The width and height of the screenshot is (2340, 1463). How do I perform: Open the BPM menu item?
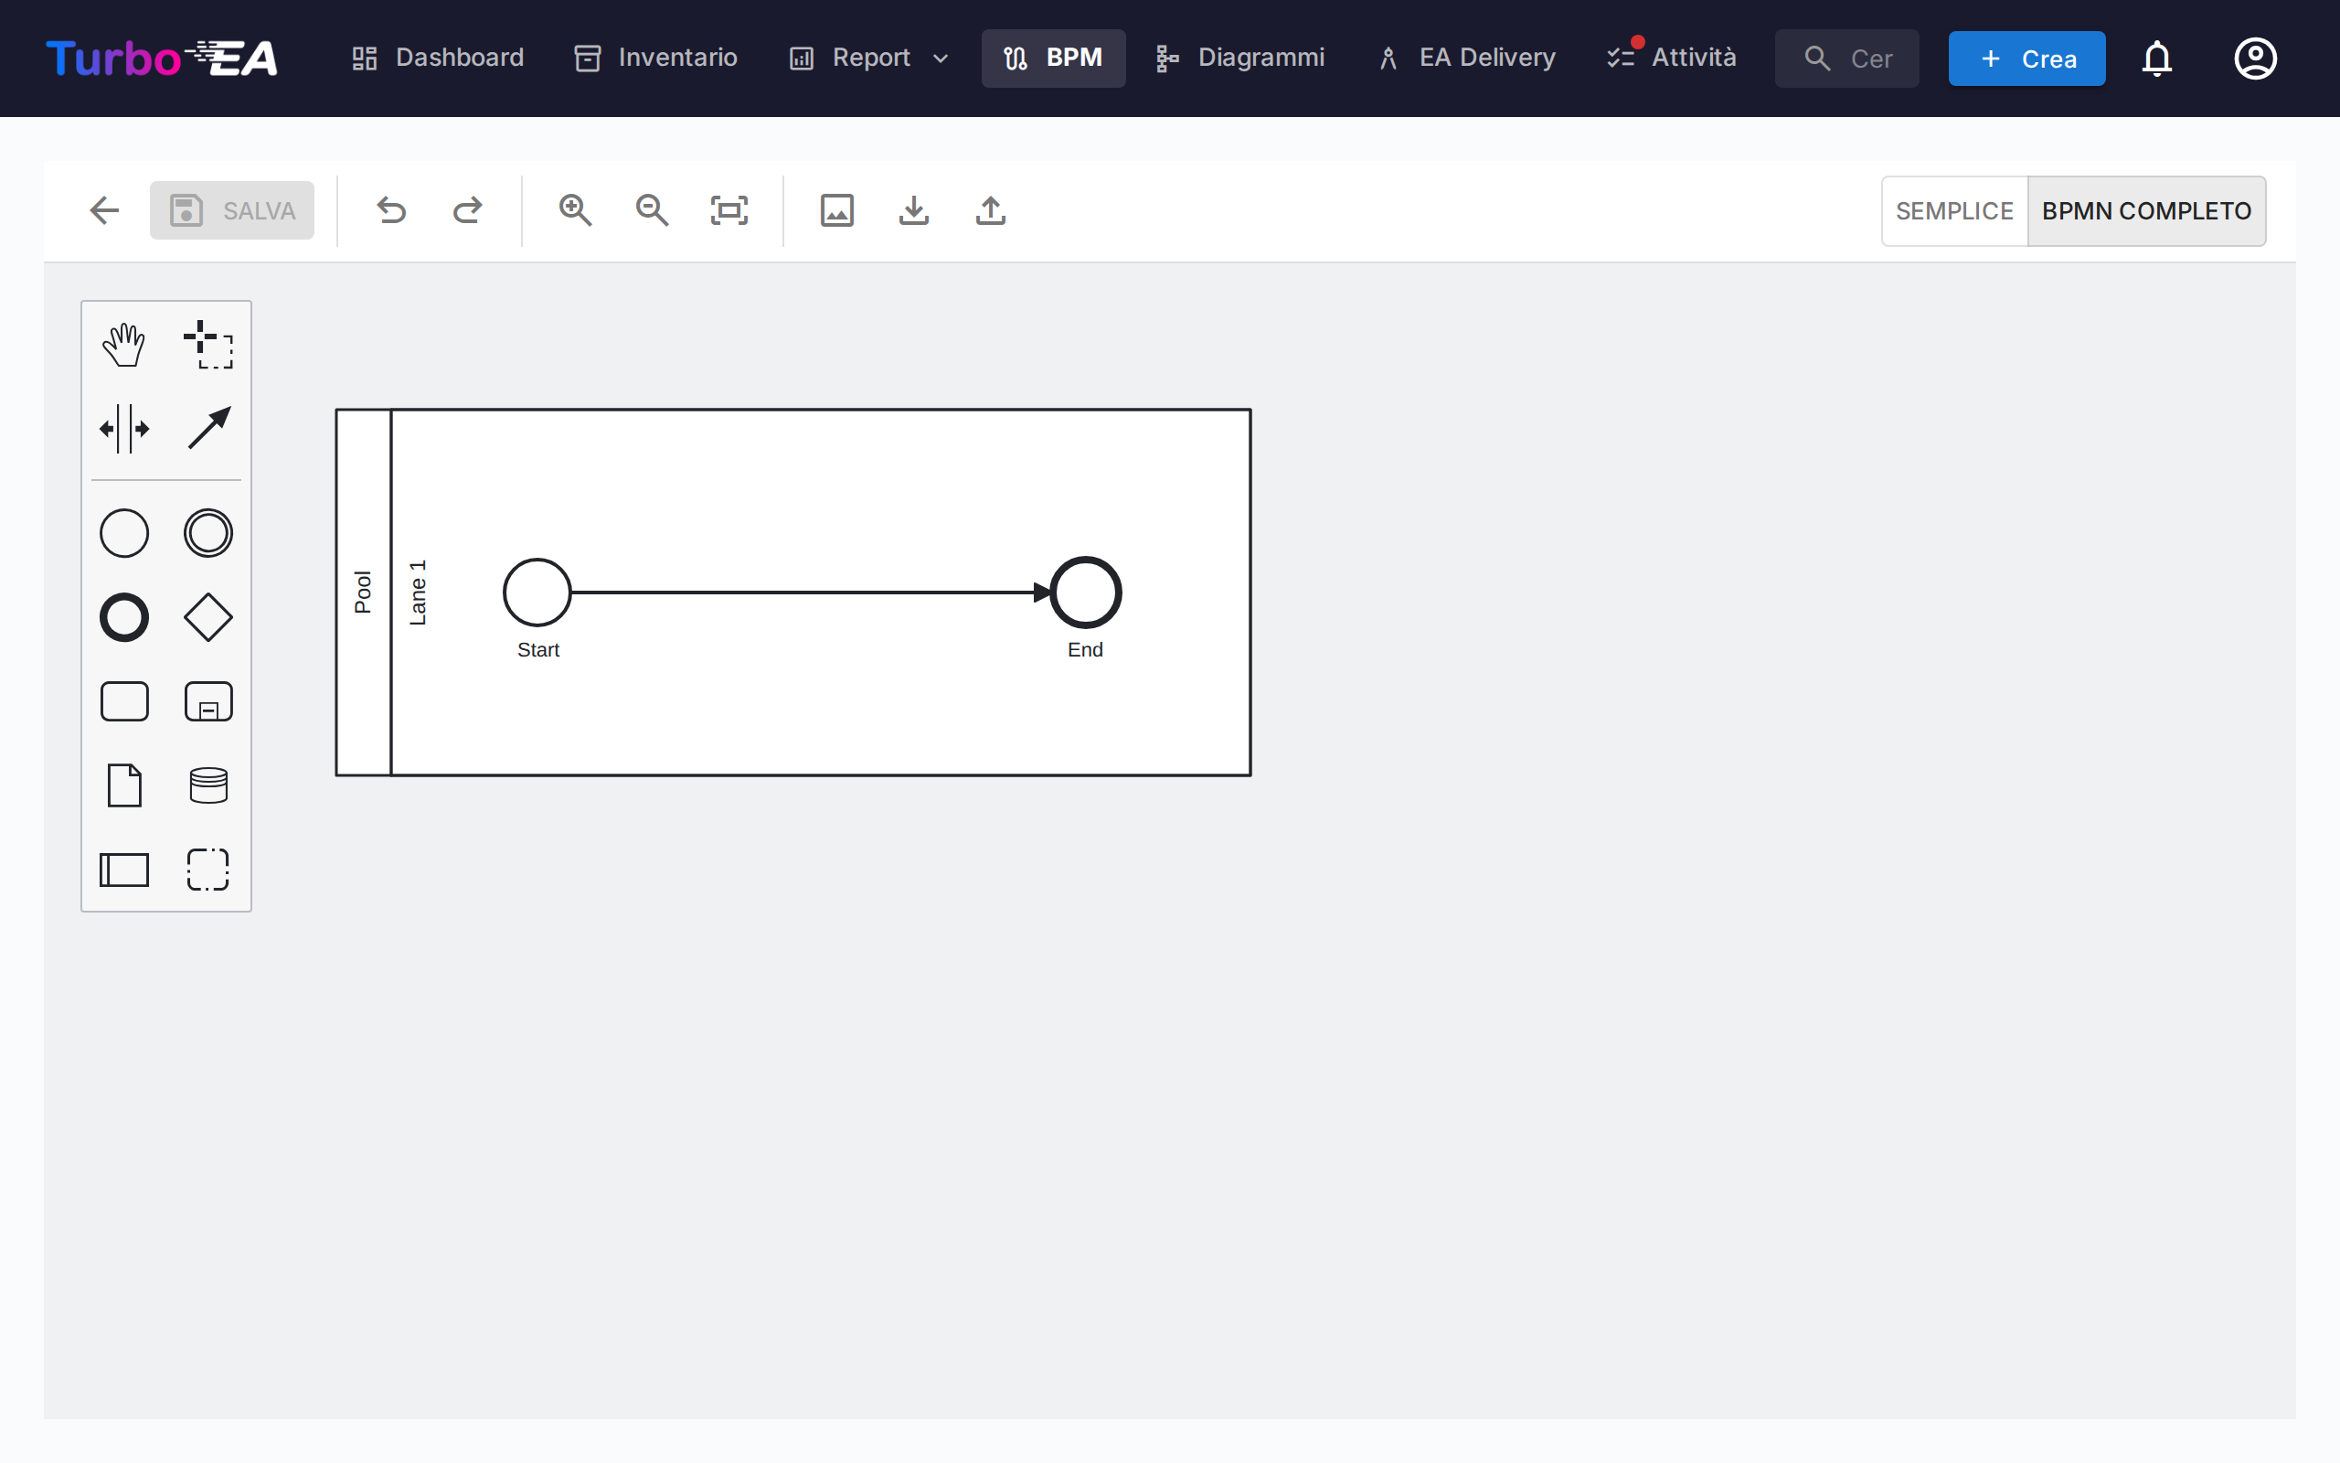point(1053,58)
